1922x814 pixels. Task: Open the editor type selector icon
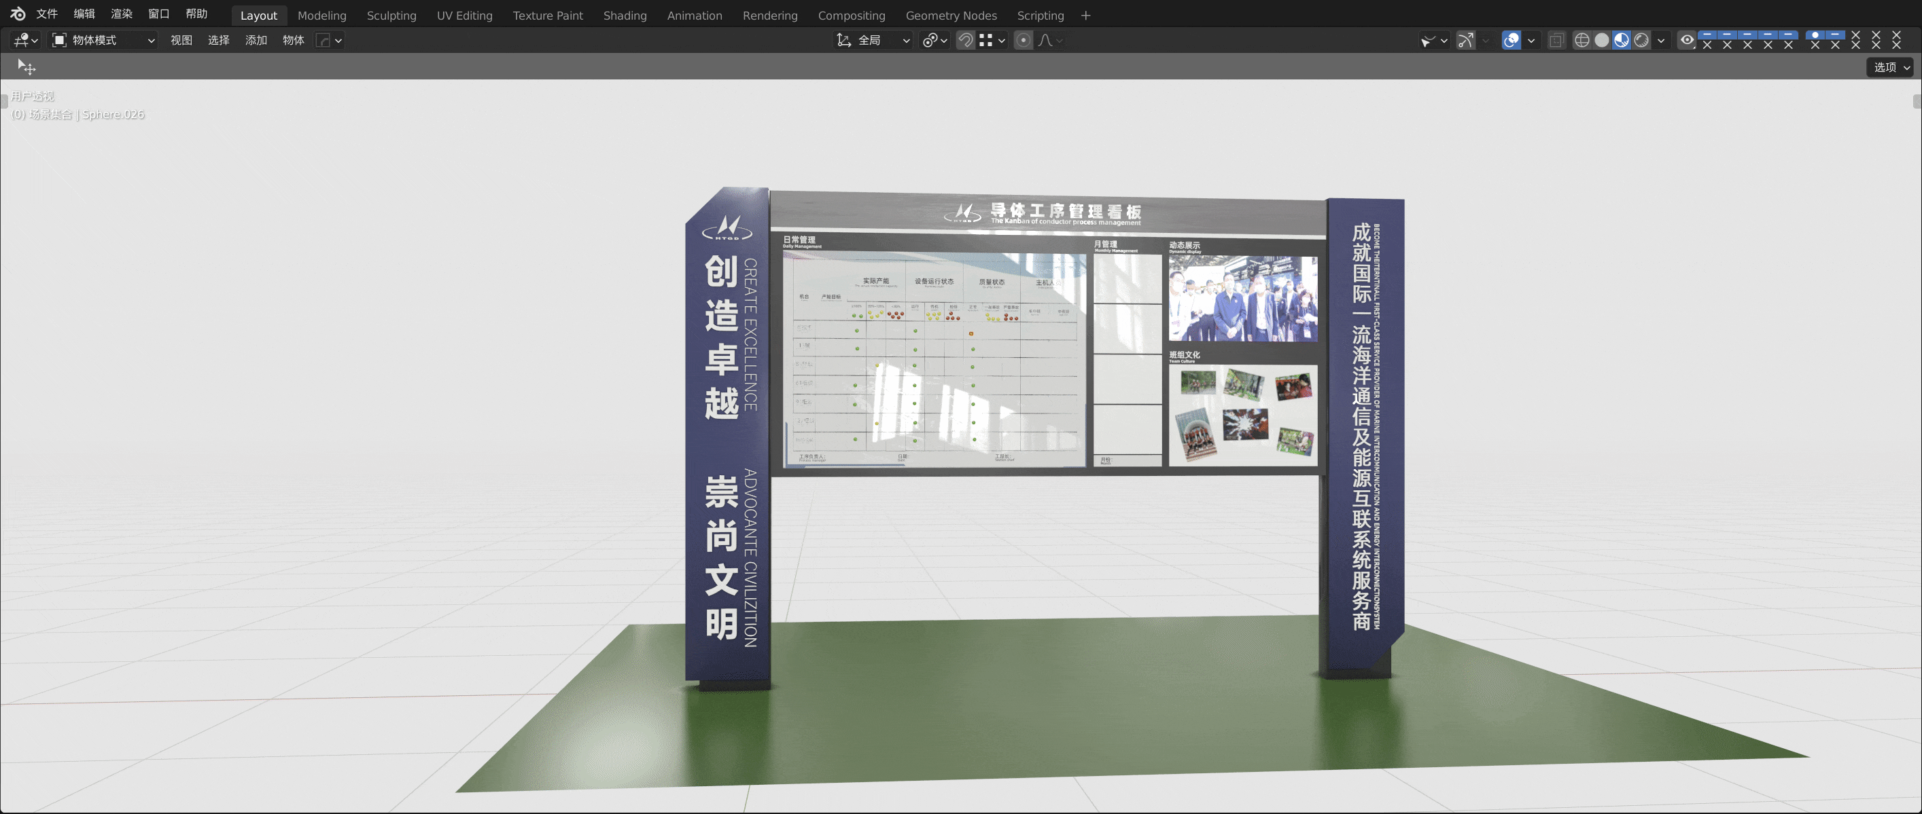[21, 40]
